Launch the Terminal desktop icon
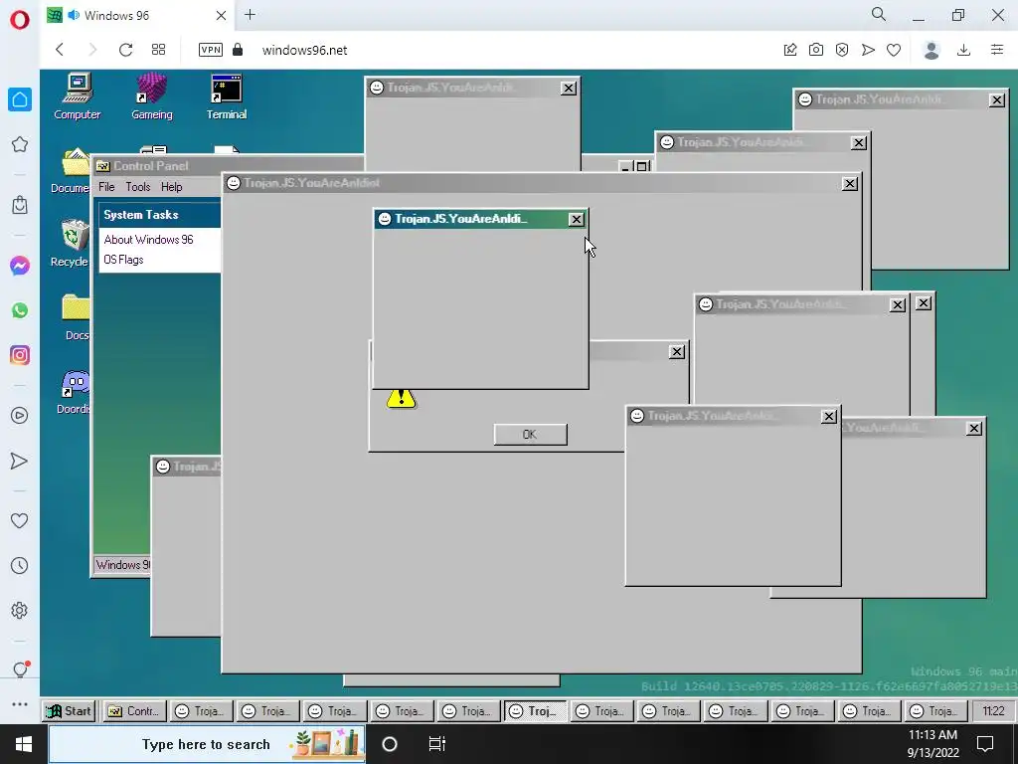 coord(227,96)
